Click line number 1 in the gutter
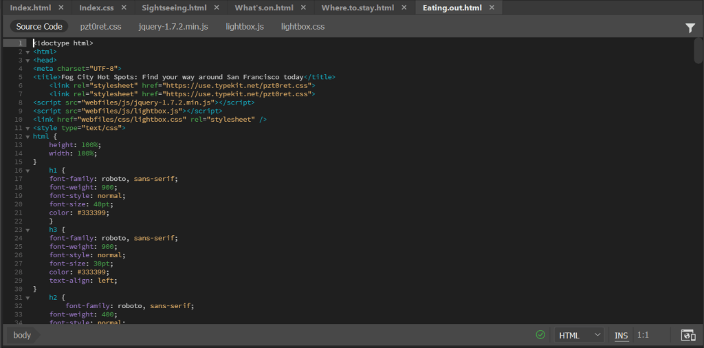Screen dimensions: 704x348 point(20,43)
